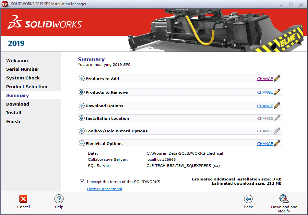
Task: Click the Download and Modify label
Action: click(284, 209)
